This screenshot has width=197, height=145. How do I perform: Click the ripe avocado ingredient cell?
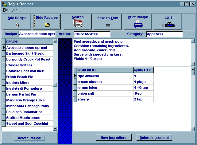pyautogui.click(x=105, y=76)
